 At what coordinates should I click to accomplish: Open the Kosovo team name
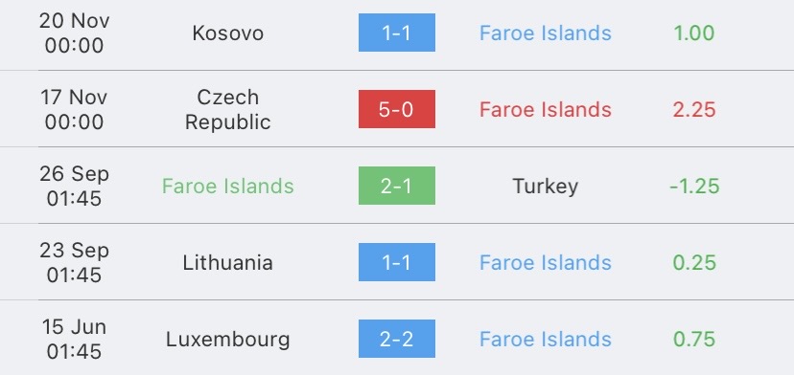[228, 33]
